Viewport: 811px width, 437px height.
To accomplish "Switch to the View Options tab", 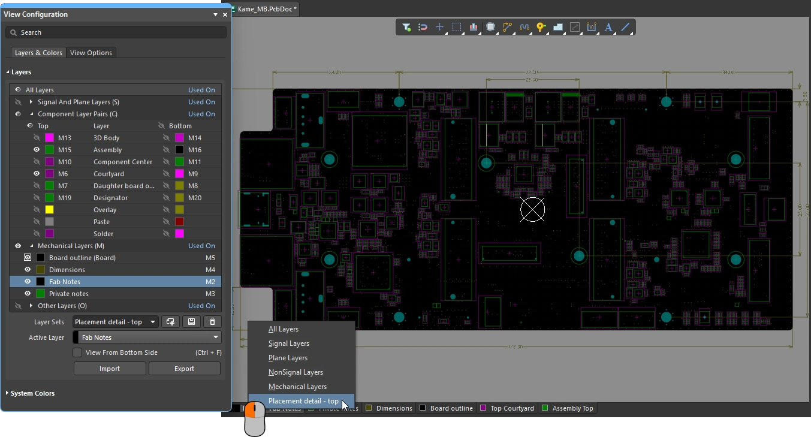I will [x=91, y=53].
